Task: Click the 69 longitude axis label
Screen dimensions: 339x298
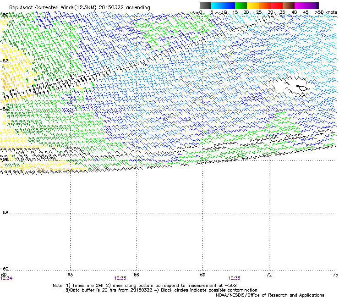Action: click(x=202, y=275)
